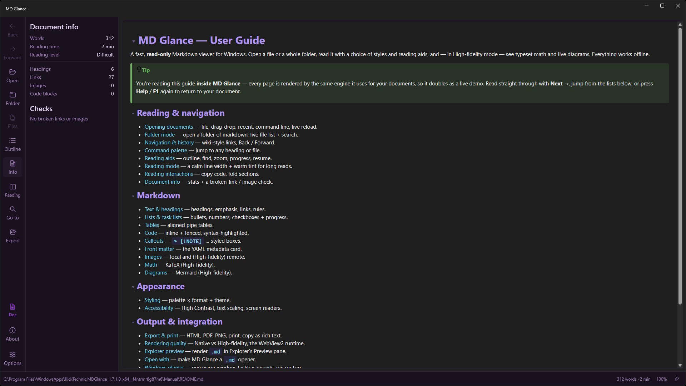Follow the Math link
Screen dimensions: 686x386
click(151, 265)
